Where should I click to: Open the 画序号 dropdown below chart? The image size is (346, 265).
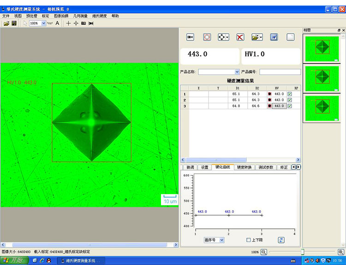click(221, 240)
